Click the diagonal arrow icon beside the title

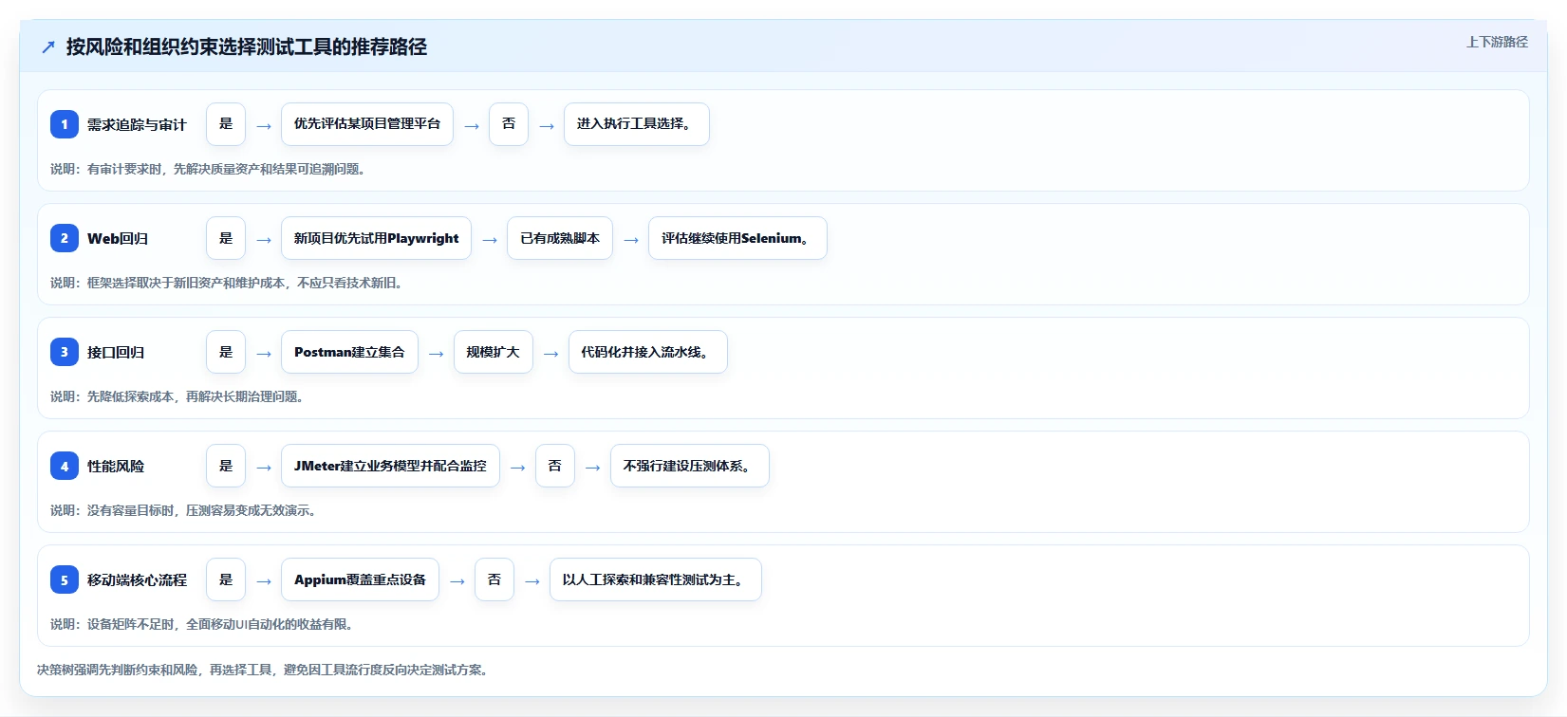[48, 46]
